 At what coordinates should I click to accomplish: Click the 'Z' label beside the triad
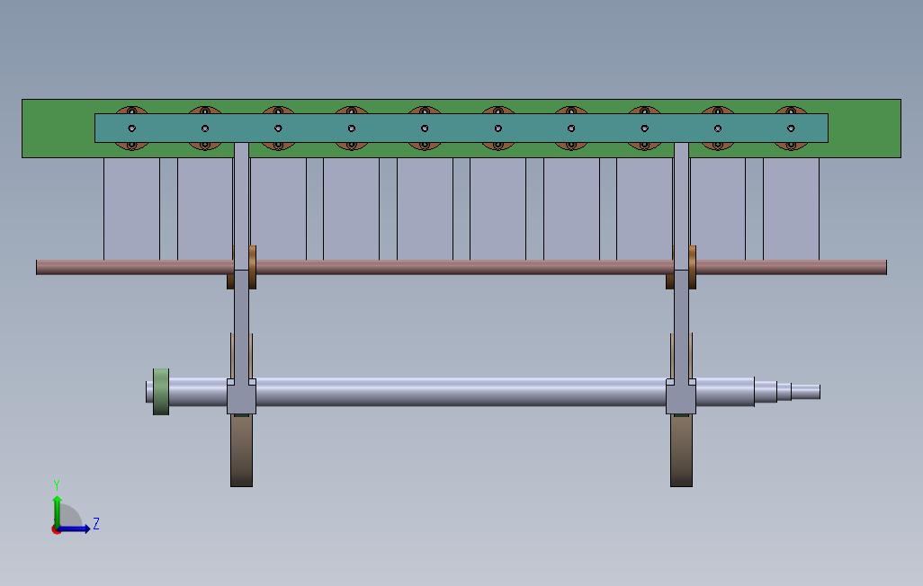pyautogui.click(x=96, y=524)
